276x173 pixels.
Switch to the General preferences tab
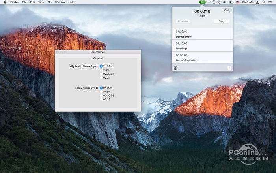tap(98, 58)
